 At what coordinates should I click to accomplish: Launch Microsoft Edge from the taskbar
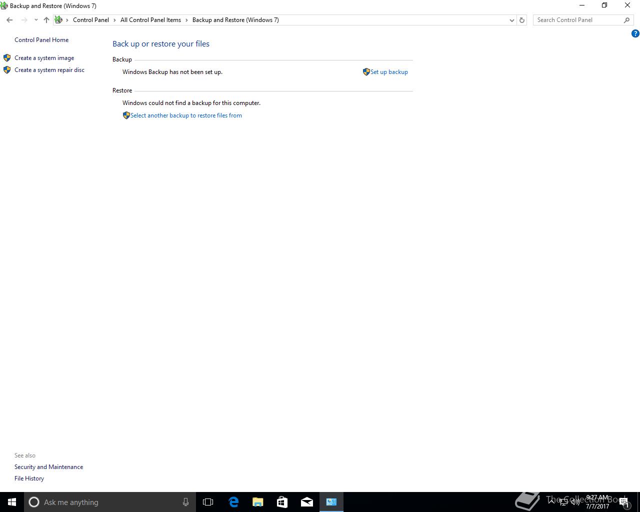point(233,502)
